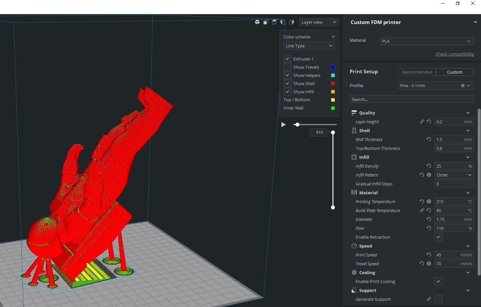
Task: Uncheck the Show Infill checkbox
Action: pyautogui.click(x=287, y=92)
